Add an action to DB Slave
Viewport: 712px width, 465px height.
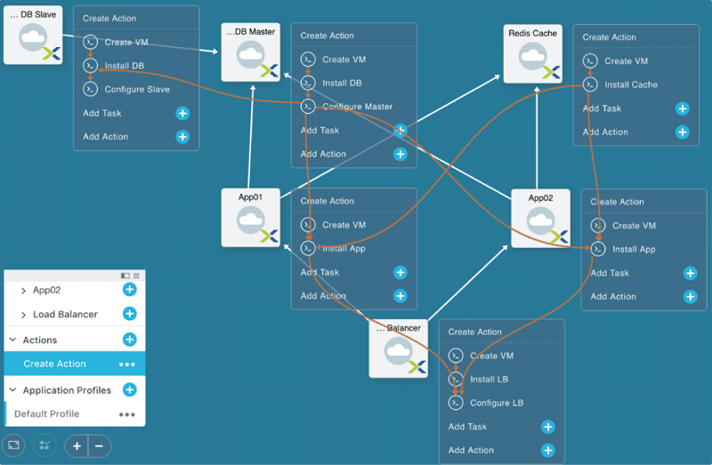point(182,137)
